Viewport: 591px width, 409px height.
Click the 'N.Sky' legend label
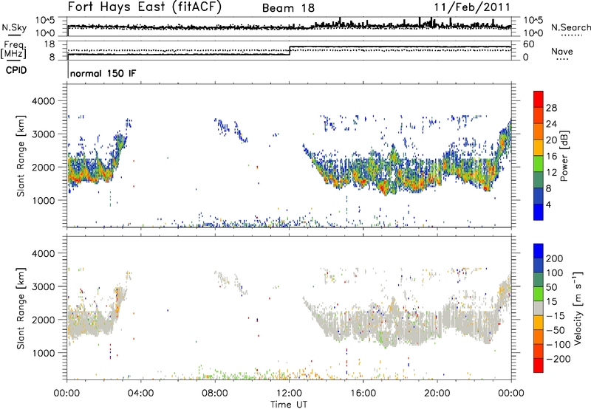[x=14, y=27]
